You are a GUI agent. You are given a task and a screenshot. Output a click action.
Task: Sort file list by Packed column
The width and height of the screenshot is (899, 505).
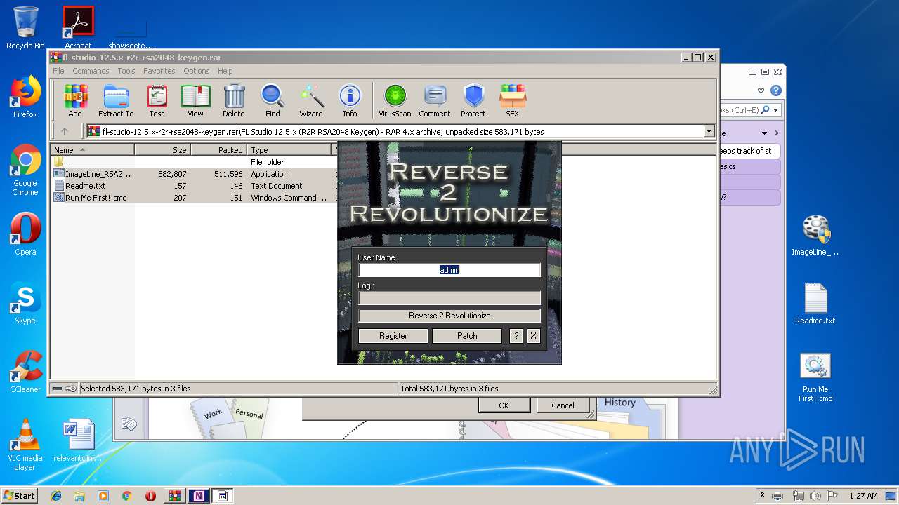(218, 149)
